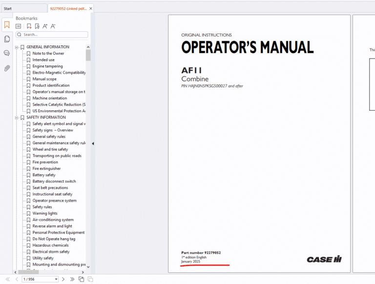Open the Instructional seat safety bookmark
Viewport: 375px width, 284px height.
52,194
